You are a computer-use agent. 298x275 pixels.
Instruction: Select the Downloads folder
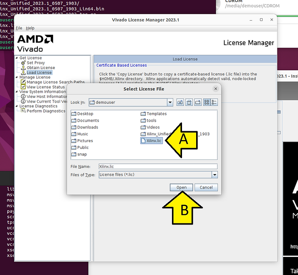click(x=87, y=127)
